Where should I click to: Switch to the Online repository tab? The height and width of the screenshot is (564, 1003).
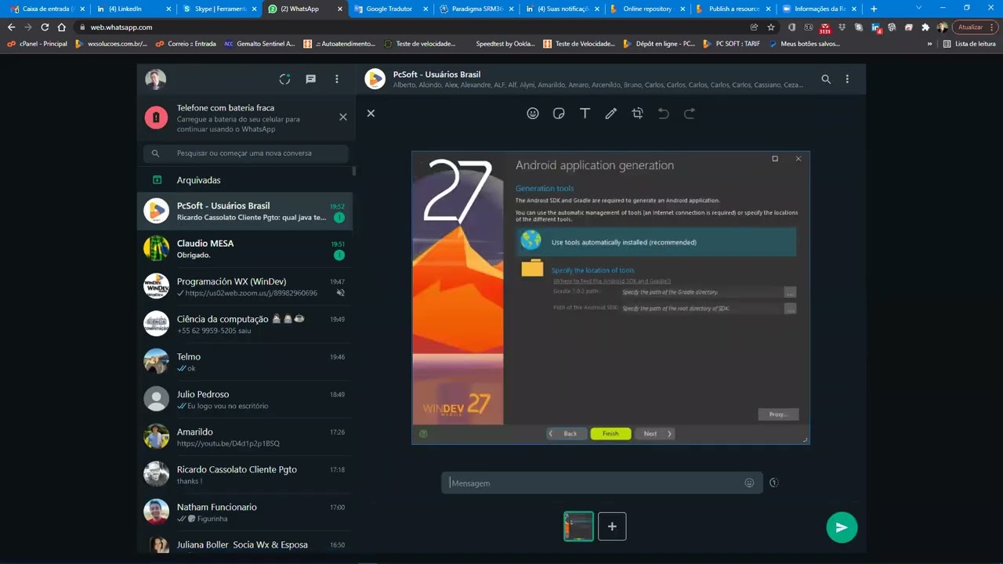[646, 9]
